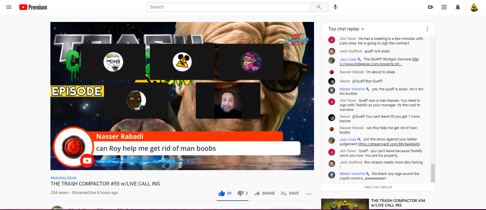Click HIDE CHAT REPLAY button
The width and height of the screenshot is (486, 210).
[378, 187]
